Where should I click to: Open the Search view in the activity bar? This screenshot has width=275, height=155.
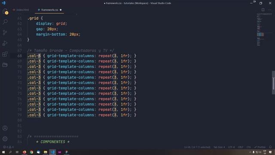tap(5, 22)
